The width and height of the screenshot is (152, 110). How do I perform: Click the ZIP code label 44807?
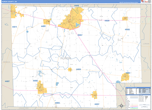(x=7, y=81)
